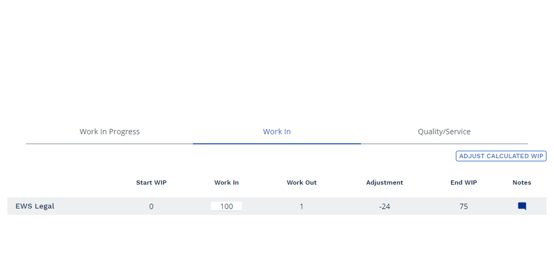Select the Work In tab
The width and height of the screenshot is (554, 262).
pyautogui.click(x=277, y=132)
